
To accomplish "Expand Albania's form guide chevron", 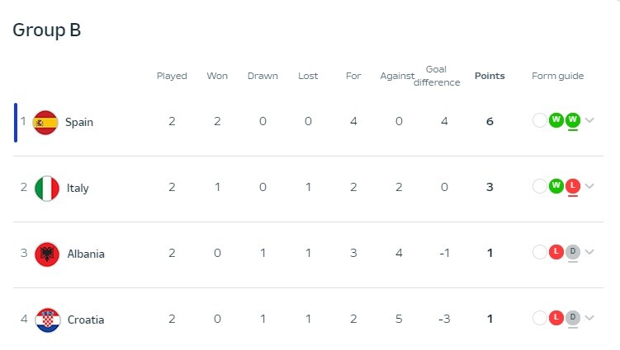I will tap(589, 252).
